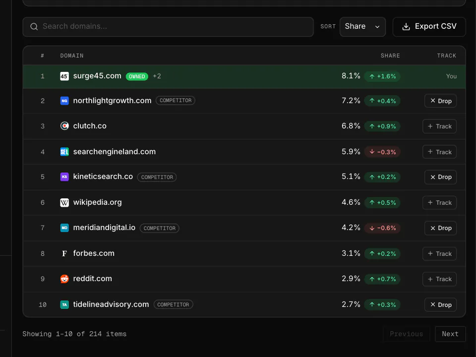The image size is (476, 357).
Task: Click the -0.3% change badge
Action: 382,152
